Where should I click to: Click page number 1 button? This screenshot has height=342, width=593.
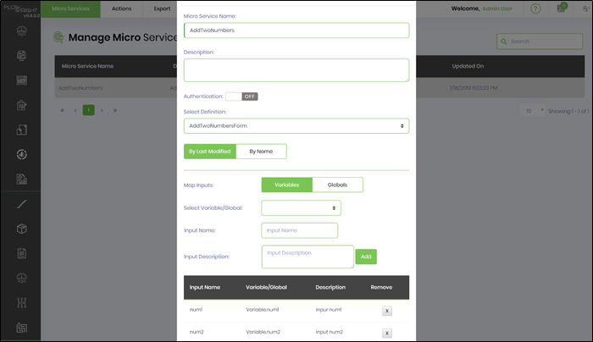(88, 110)
